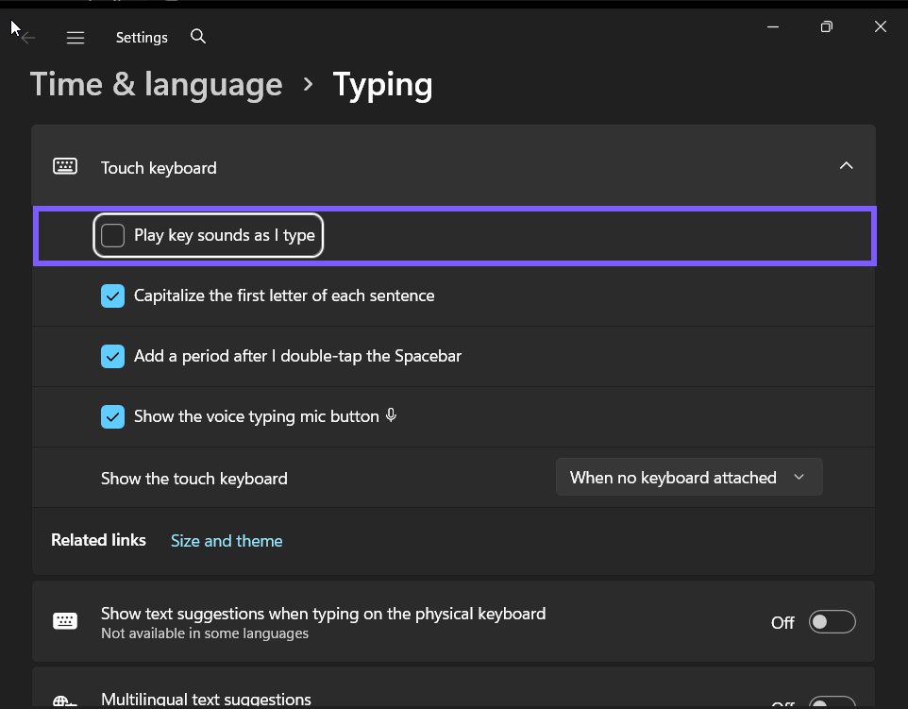This screenshot has height=709, width=908.
Task: Uncheck Capitalize the first letter of each sentence
Action: 112,296
